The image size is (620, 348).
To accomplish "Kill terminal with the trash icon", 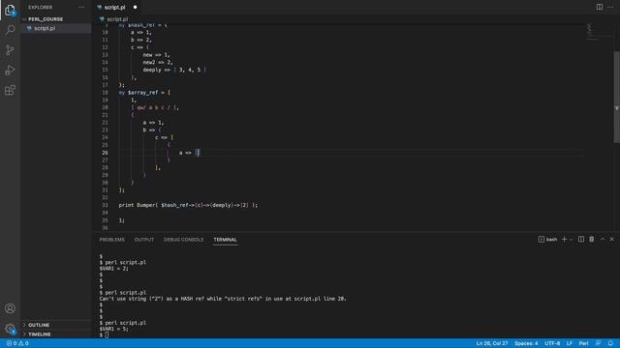I will pyautogui.click(x=592, y=240).
